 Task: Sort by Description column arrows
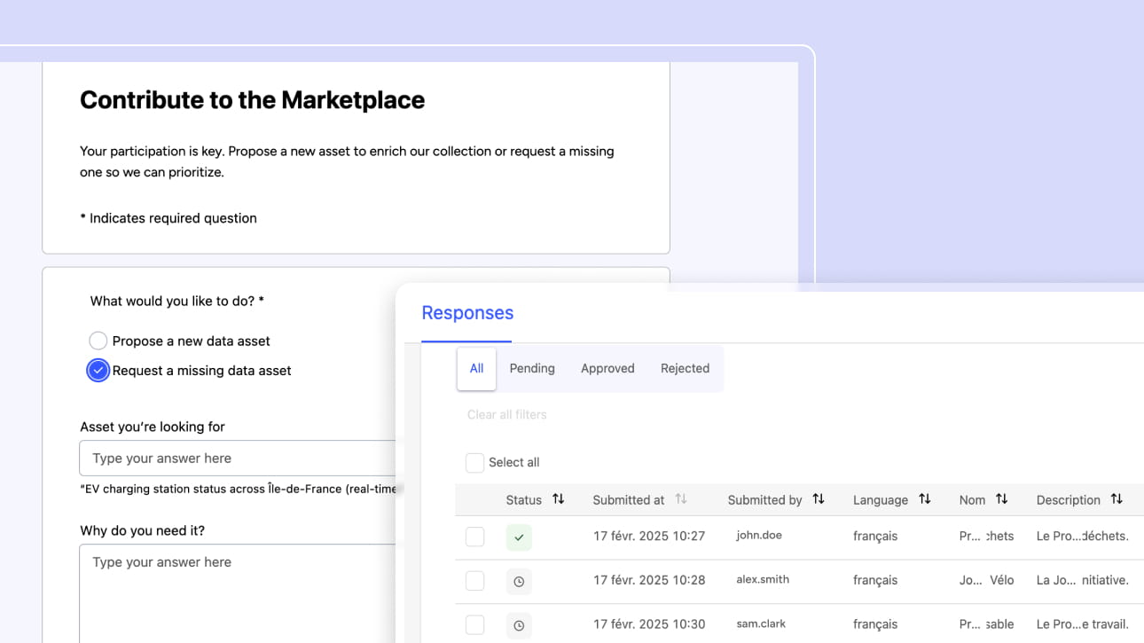(1117, 499)
